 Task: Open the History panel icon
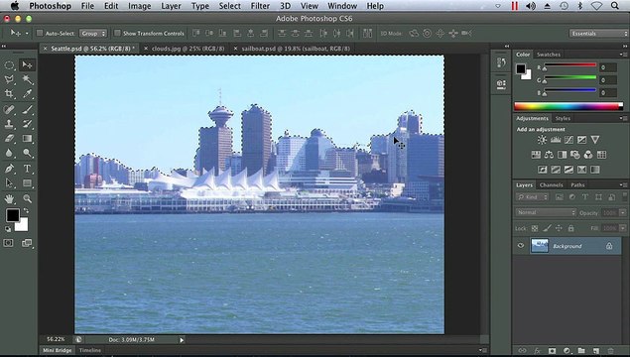point(501,62)
